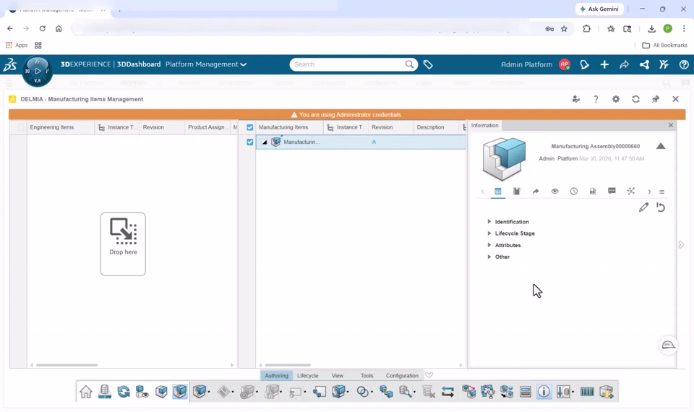Click the share arrow icon in the Information panel
Viewport: 694px width, 412px height.
536,191
